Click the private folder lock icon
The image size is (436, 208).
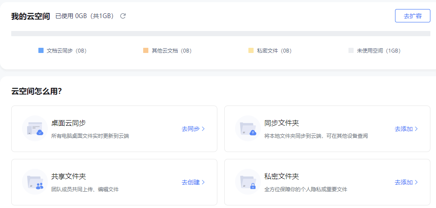248,182
